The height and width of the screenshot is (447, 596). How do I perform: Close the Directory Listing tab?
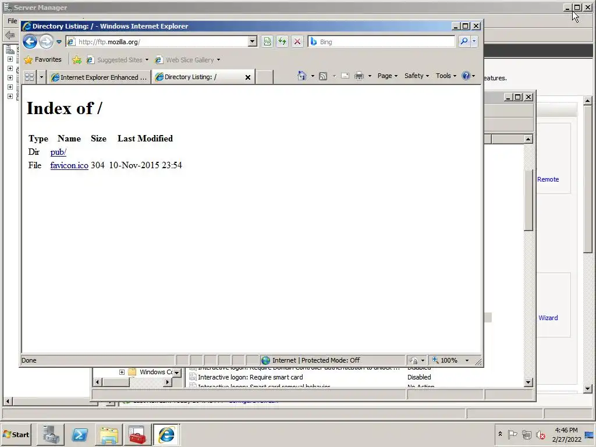[x=248, y=77]
